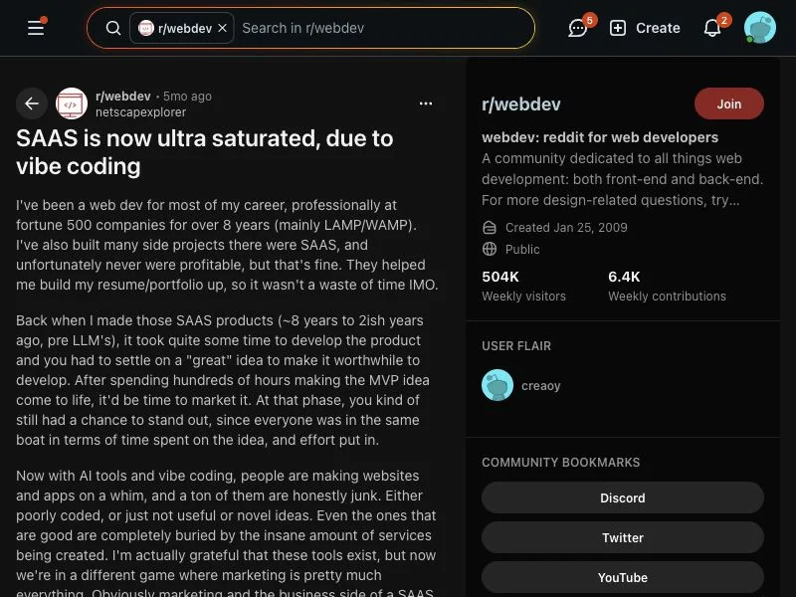Open the notifications bell
Image resolution: width=796 pixels, height=597 pixels.
712,28
